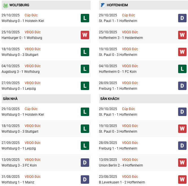This screenshot has height=186, width=188.
Task: Open the B.Leverkusen 1 - 2 Hoffenheim match
Action: tap(122, 182)
